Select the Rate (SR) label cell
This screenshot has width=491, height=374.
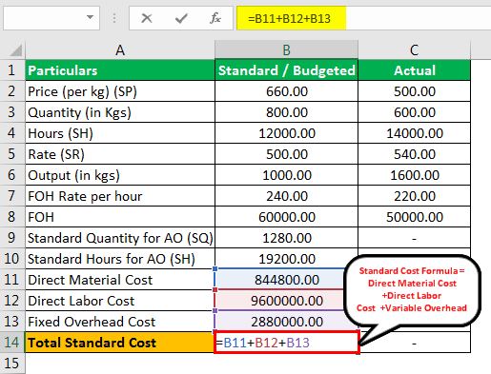pyautogui.click(x=120, y=154)
